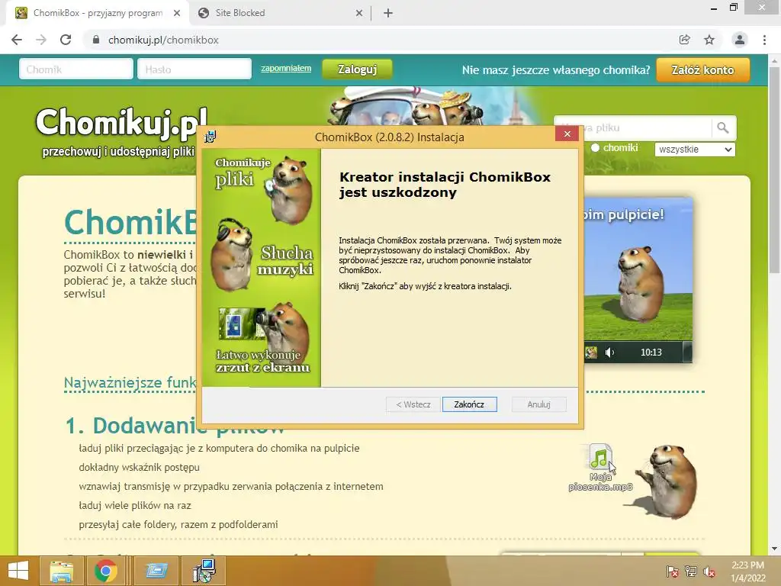The height and width of the screenshot is (586, 781).
Task: Reload the chomikuj.pl page
Action: pos(66,40)
